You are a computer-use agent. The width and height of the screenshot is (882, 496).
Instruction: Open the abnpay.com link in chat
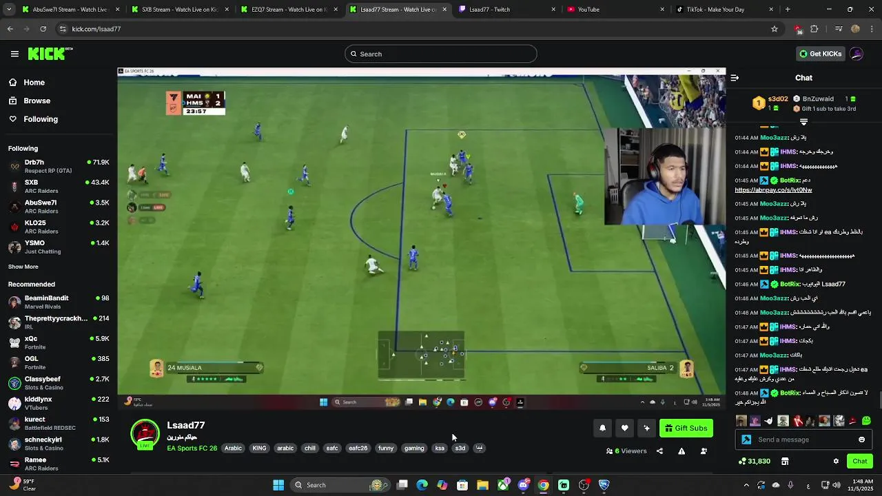(773, 189)
